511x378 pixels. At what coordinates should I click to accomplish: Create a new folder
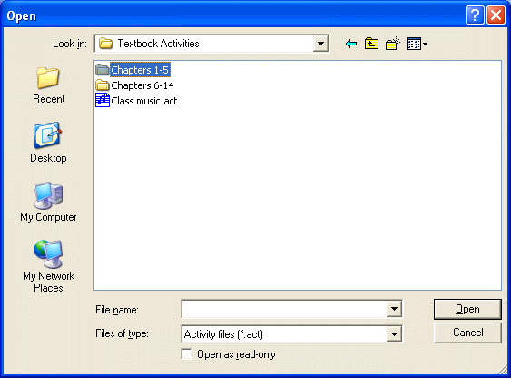[x=393, y=44]
